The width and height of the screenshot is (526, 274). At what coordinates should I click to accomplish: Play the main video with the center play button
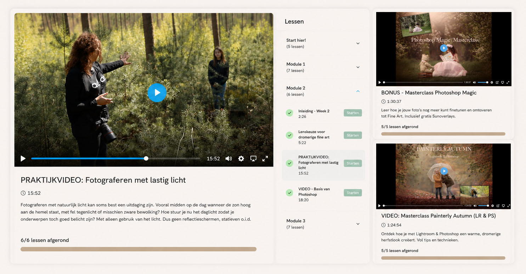coord(157,93)
